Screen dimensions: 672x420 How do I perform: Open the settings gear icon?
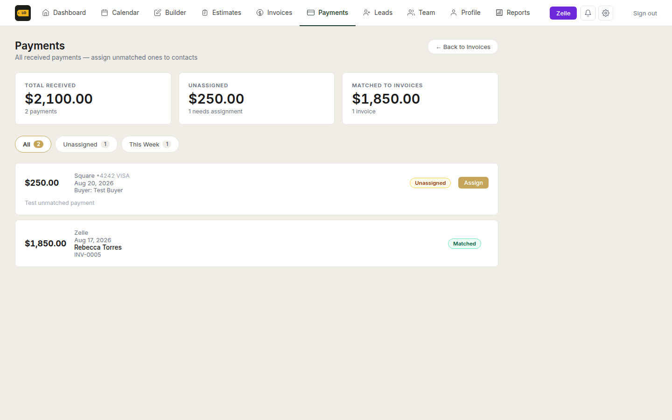[606, 13]
